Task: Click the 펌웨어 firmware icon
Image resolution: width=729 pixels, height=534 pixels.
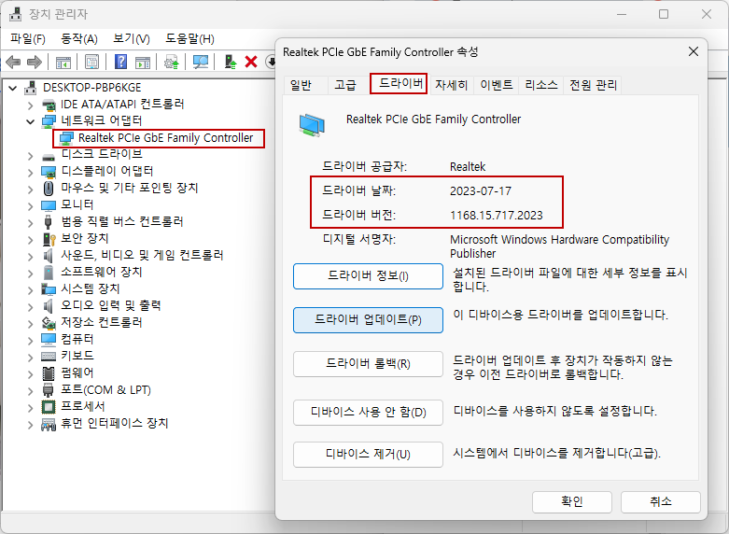Action: (x=49, y=373)
